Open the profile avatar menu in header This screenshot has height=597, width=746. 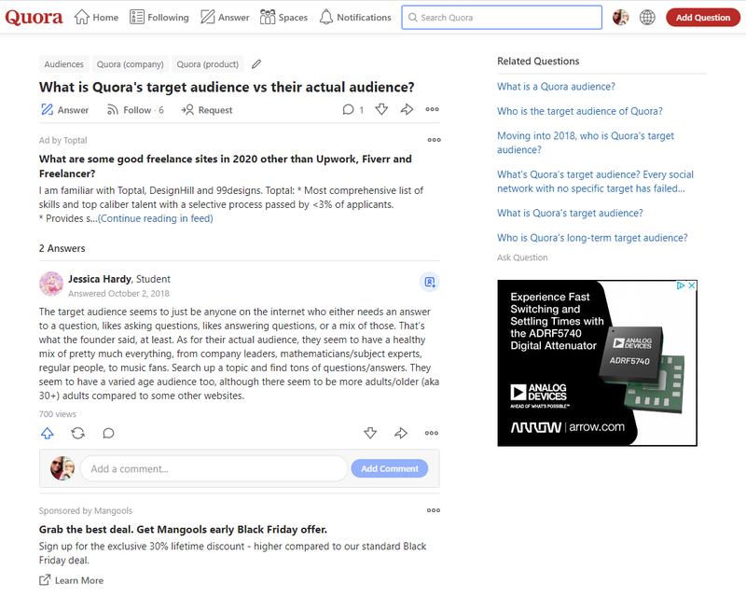(620, 18)
